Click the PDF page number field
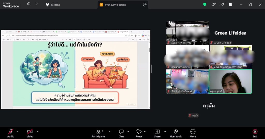The image size is (265, 139). (75, 40)
